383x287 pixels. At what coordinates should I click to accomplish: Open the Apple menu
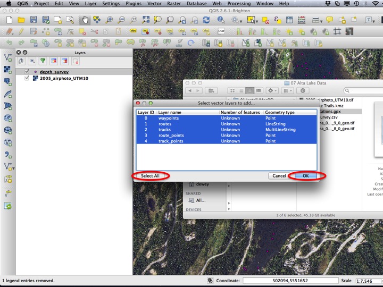[9, 3]
